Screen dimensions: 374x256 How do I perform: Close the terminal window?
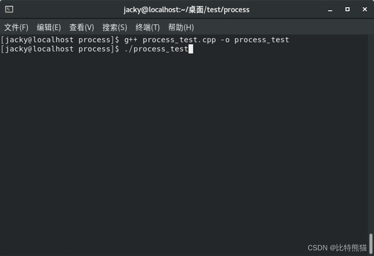tap(364, 9)
